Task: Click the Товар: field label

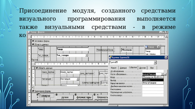Action: pos(41,49)
